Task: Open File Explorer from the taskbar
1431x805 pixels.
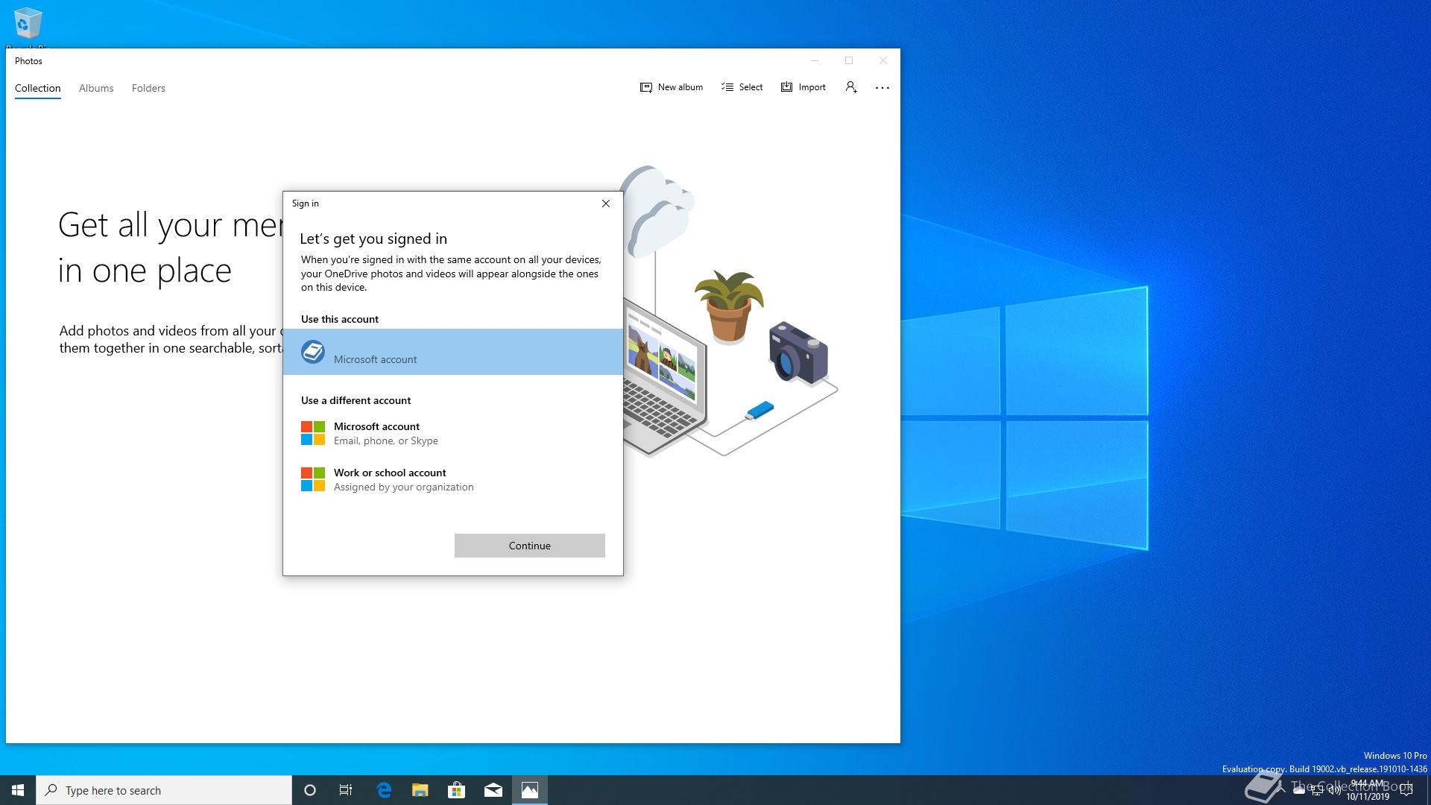Action: click(x=420, y=790)
